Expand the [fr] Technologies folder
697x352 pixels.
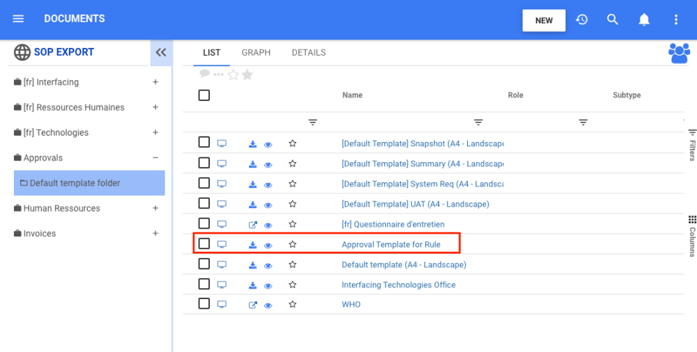pos(155,133)
